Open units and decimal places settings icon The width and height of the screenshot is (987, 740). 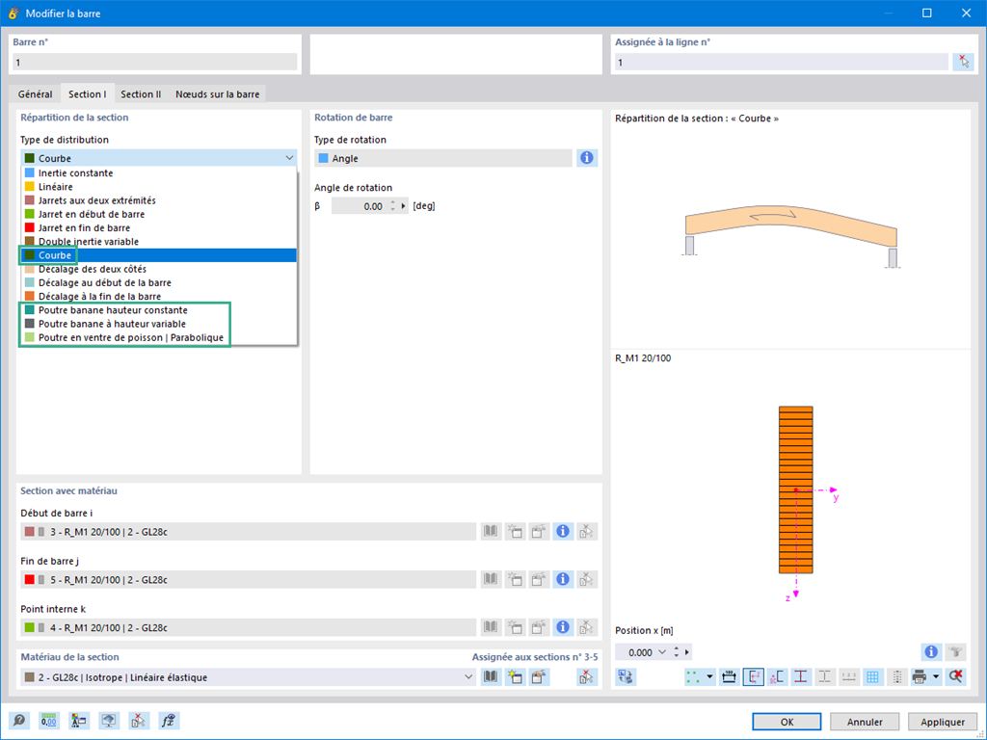[x=49, y=721]
